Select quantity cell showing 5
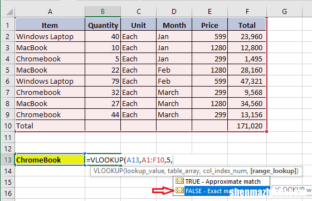 [x=103, y=59]
